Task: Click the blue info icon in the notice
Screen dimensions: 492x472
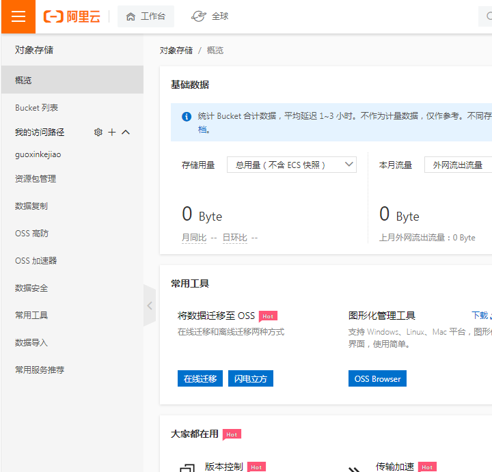Action: pyautogui.click(x=187, y=117)
